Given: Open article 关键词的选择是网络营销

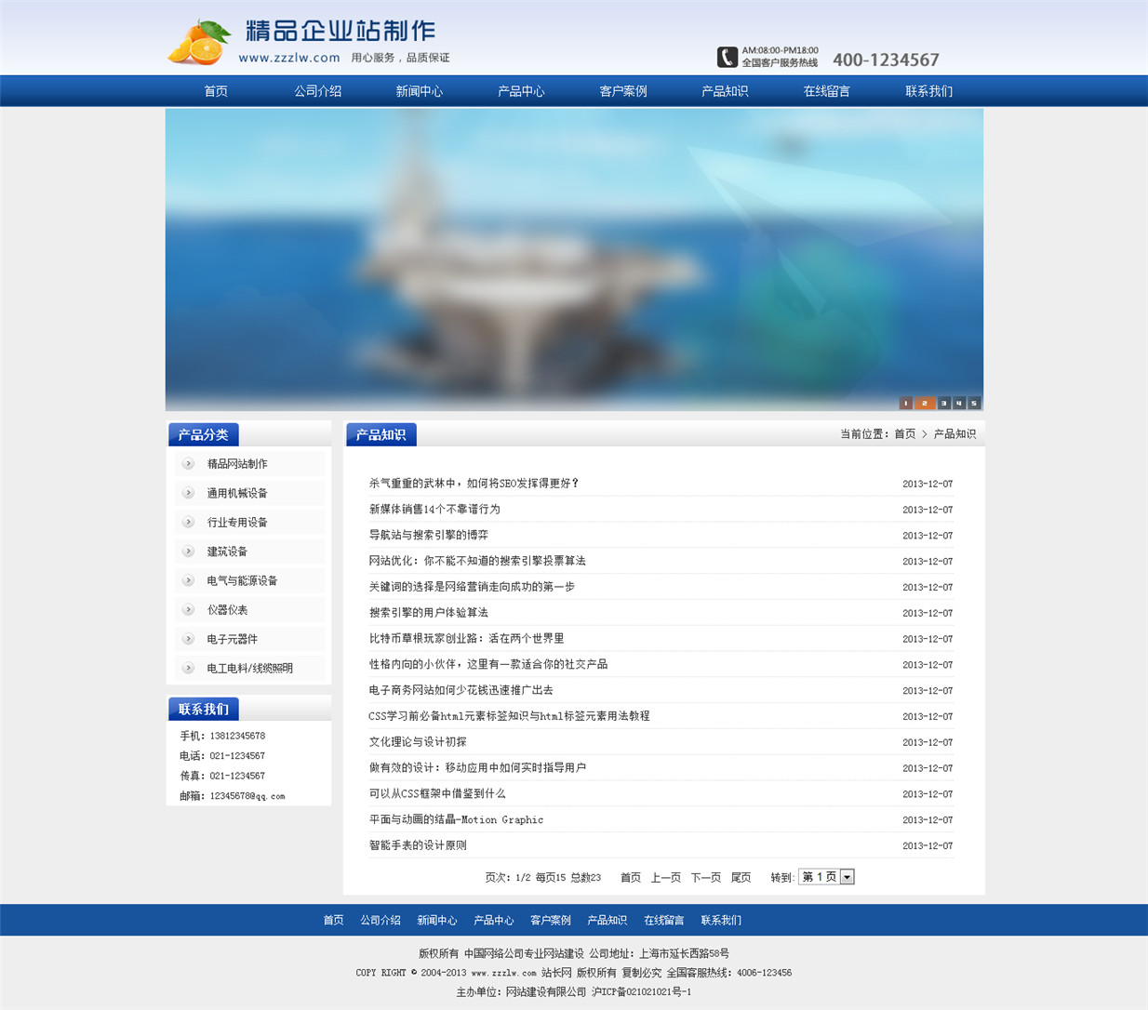Looking at the screenshot, I should pos(472,587).
